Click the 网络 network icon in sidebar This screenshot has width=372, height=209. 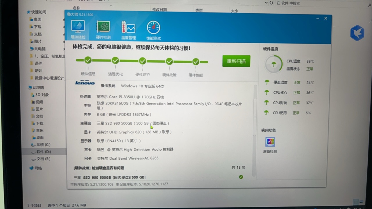tap(32, 168)
